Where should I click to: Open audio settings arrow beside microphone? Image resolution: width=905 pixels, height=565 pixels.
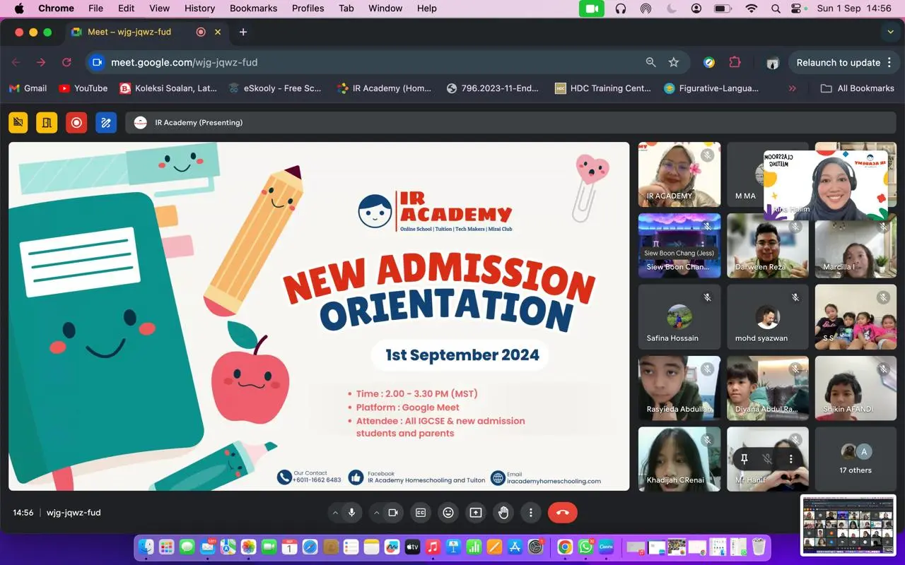(335, 513)
